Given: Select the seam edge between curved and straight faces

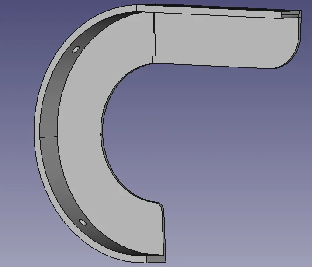Looking at the screenshot, I should pyautogui.click(x=154, y=38).
